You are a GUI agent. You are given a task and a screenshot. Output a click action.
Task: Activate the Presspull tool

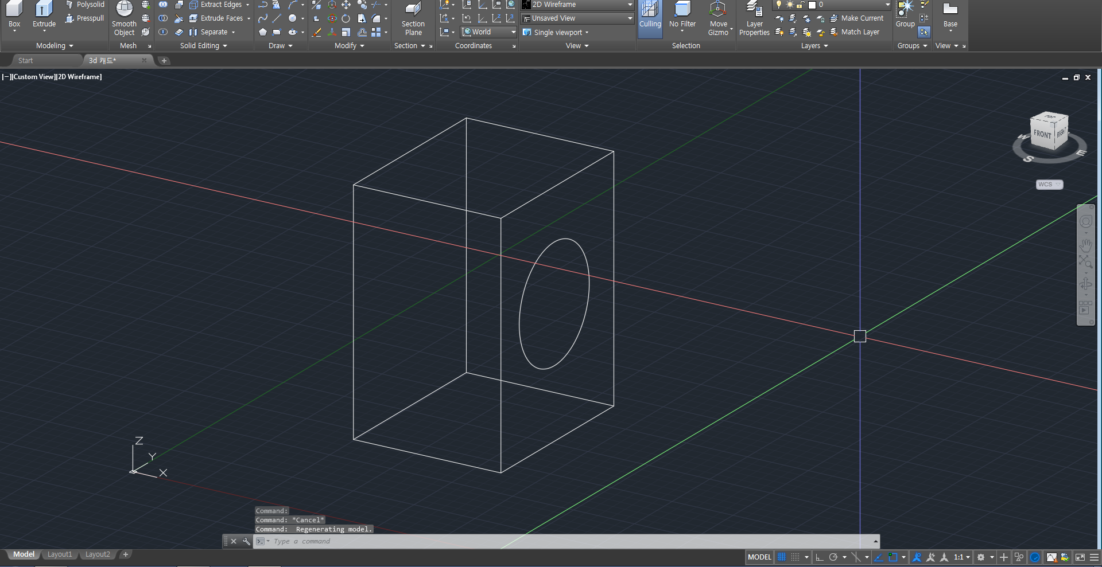[x=85, y=18]
